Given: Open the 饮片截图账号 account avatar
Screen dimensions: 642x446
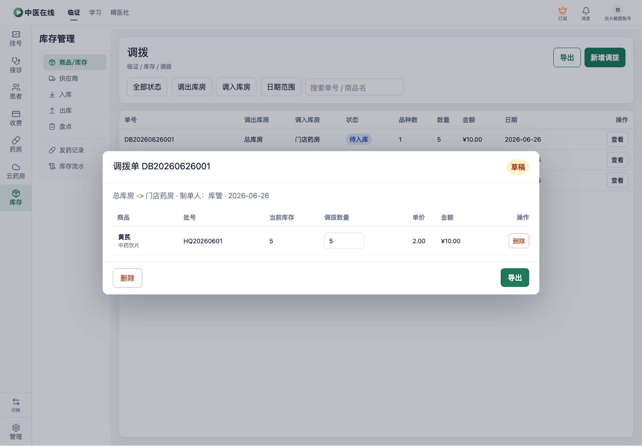Looking at the screenshot, I should (x=618, y=10).
